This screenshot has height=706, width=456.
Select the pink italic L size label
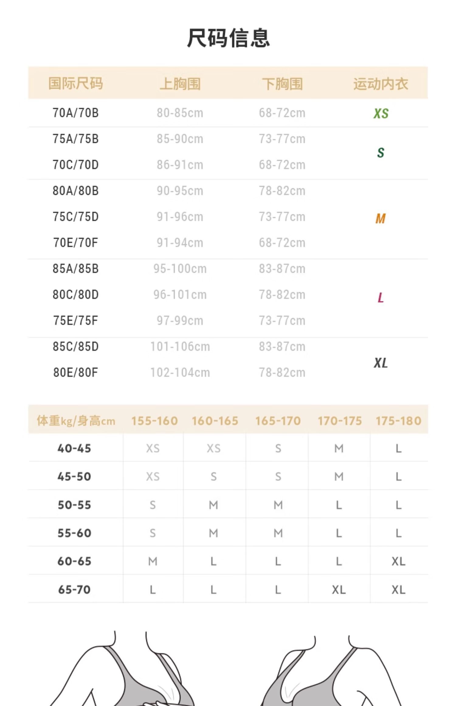coord(381,298)
